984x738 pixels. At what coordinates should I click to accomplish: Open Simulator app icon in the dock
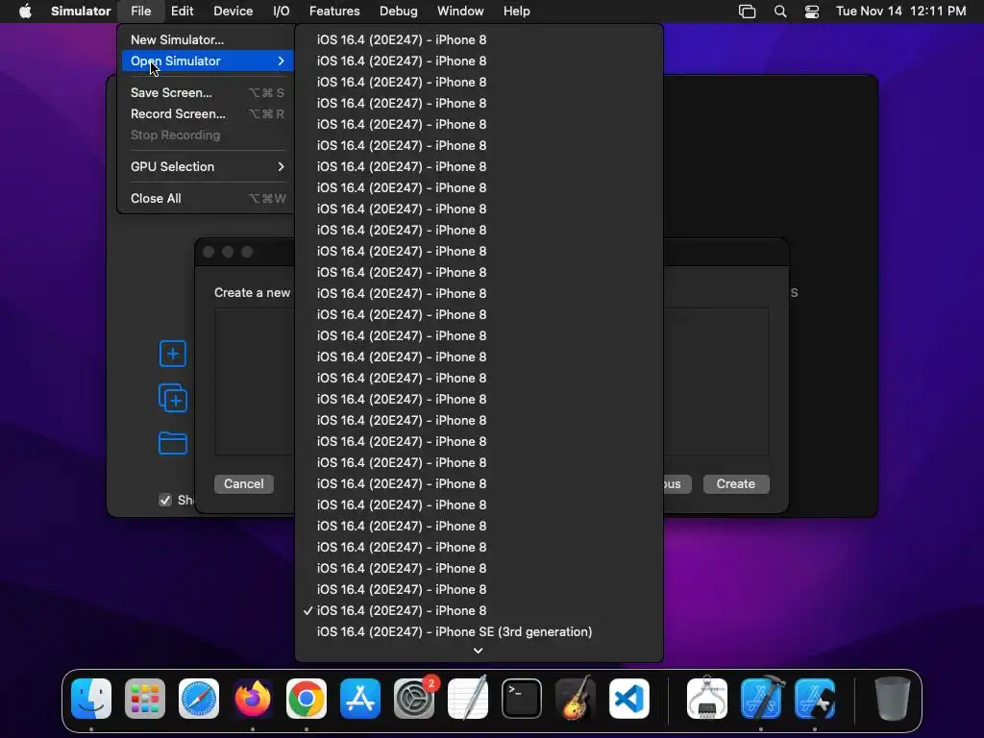click(815, 699)
